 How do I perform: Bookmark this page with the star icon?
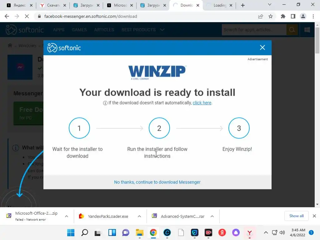pyautogui.click(x=271, y=16)
